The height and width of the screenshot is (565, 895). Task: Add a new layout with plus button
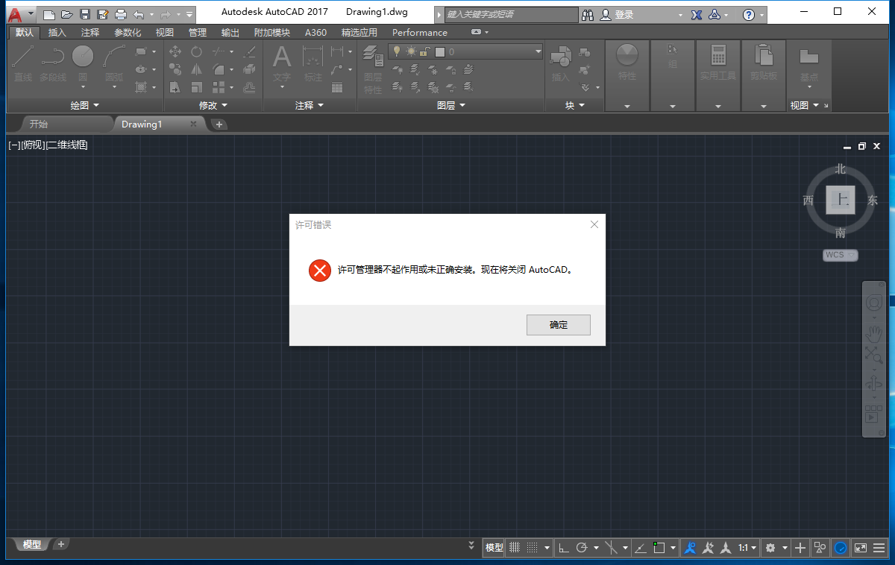(x=61, y=544)
